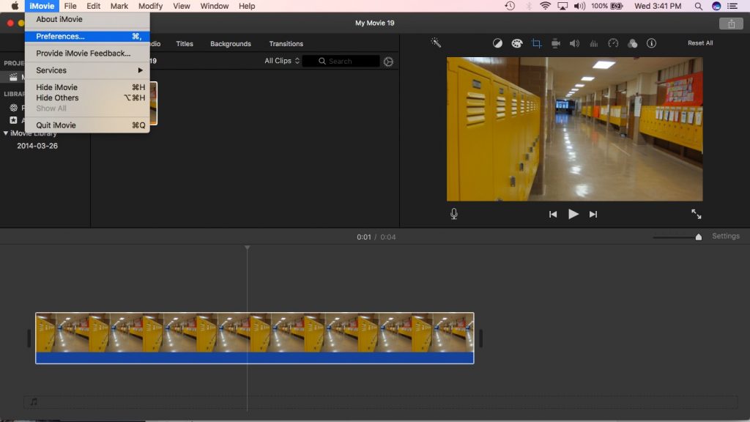Open the volume adjustment tool
This screenshot has height=422, width=750.
[x=574, y=43]
